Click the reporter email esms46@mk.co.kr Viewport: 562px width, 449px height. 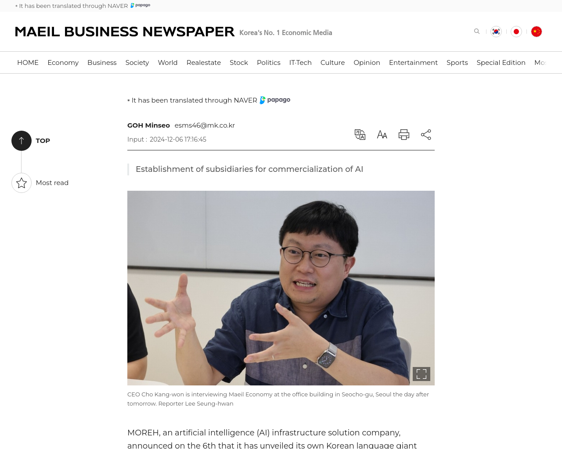205,125
